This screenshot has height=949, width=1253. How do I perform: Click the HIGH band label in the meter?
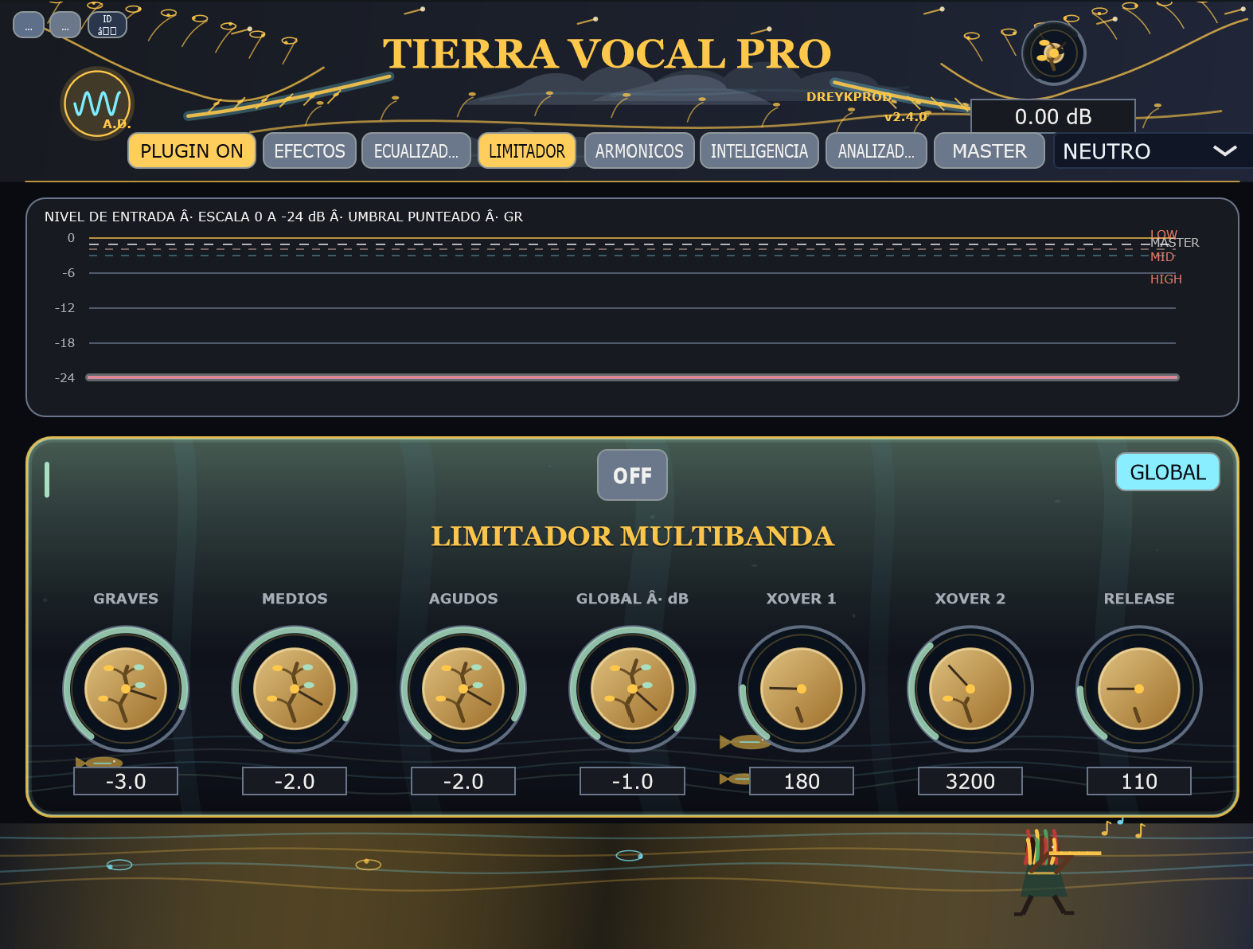pos(1165,279)
